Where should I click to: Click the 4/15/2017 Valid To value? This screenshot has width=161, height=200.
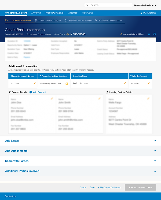coord(136,83)
